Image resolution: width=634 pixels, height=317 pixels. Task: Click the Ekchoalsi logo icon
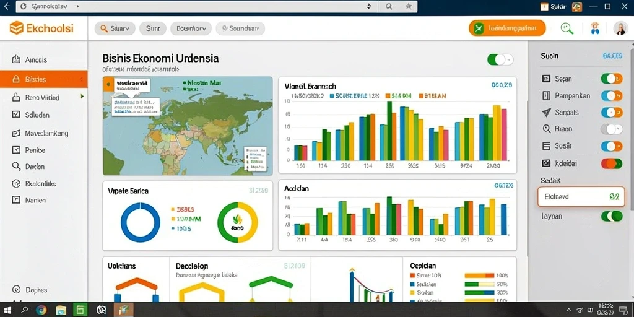click(17, 28)
